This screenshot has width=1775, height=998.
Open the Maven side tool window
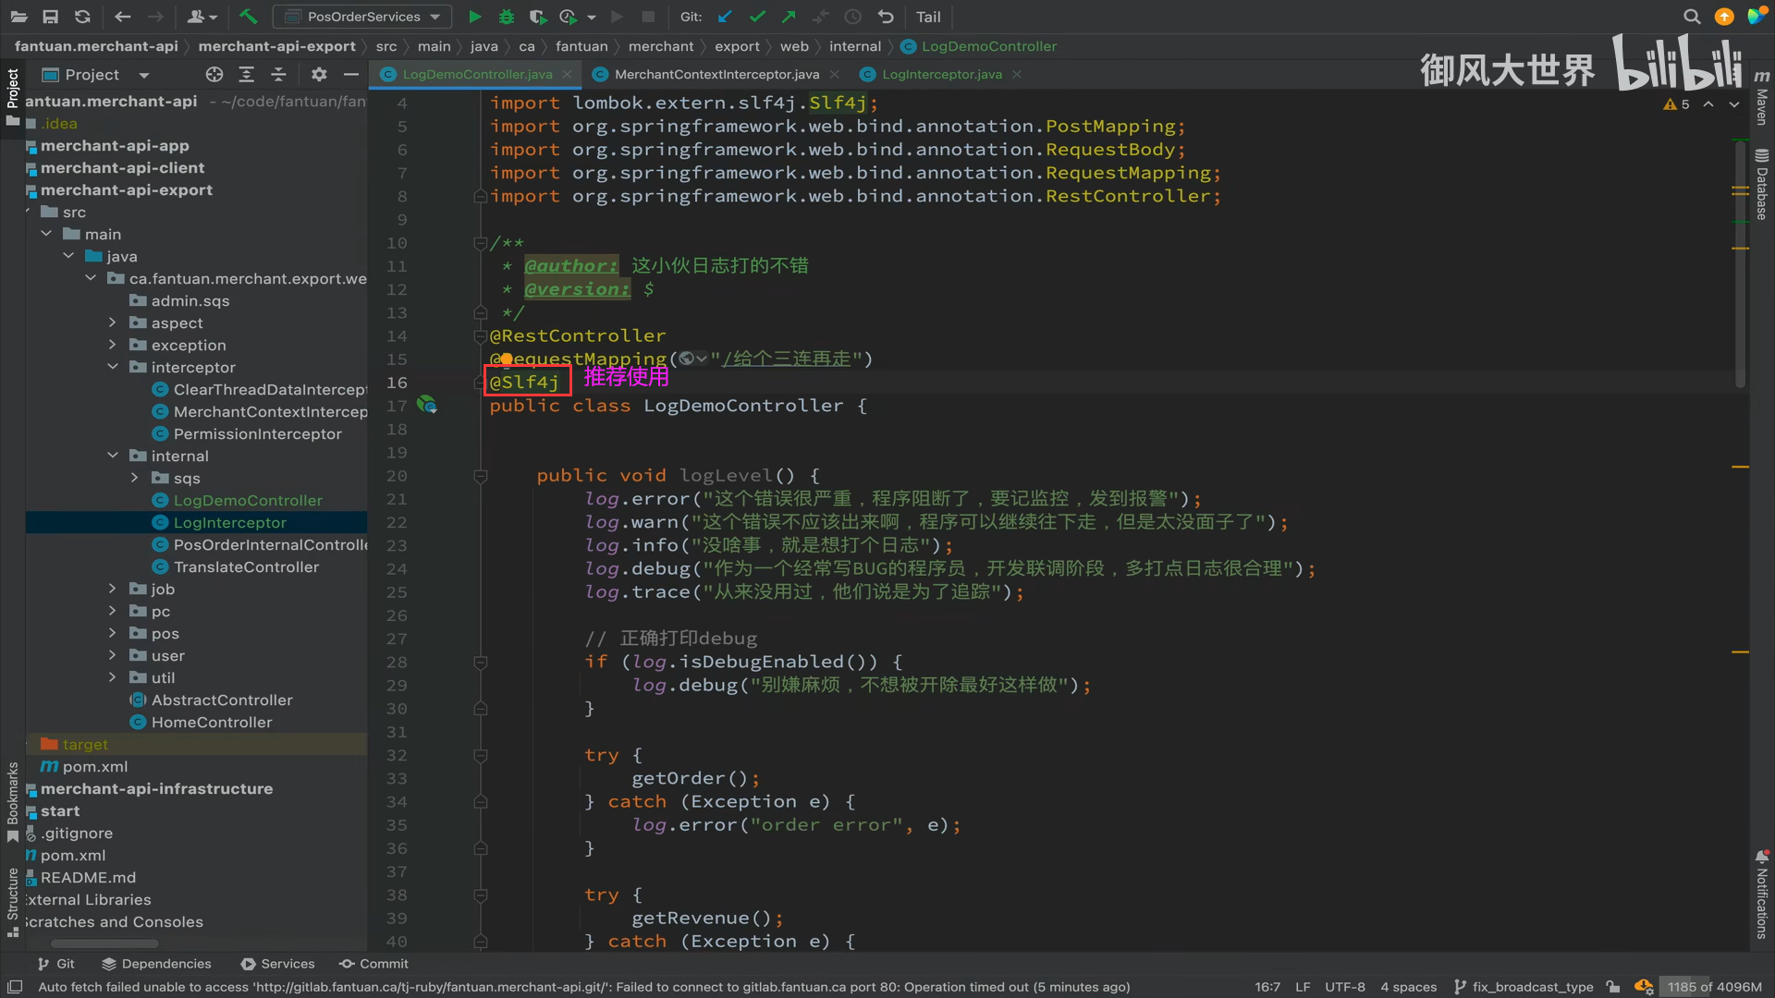click(x=1762, y=98)
